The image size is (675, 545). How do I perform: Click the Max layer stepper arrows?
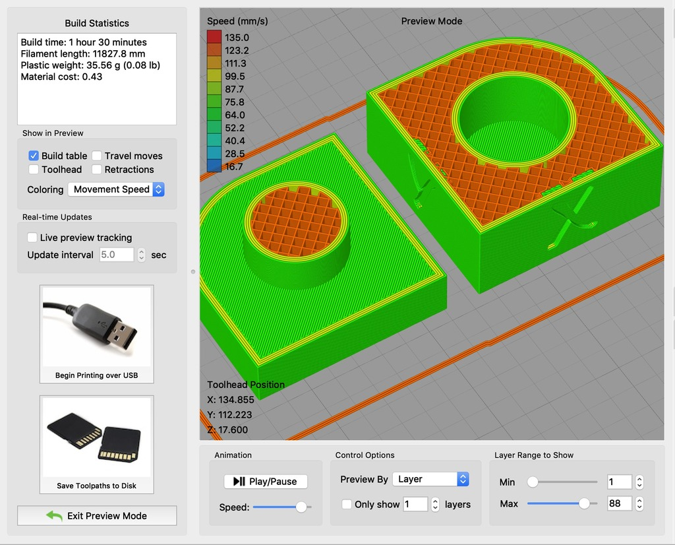(639, 503)
